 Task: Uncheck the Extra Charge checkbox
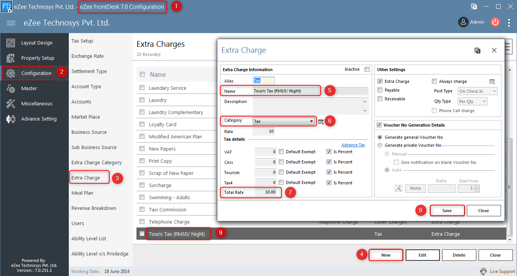click(380, 81)
